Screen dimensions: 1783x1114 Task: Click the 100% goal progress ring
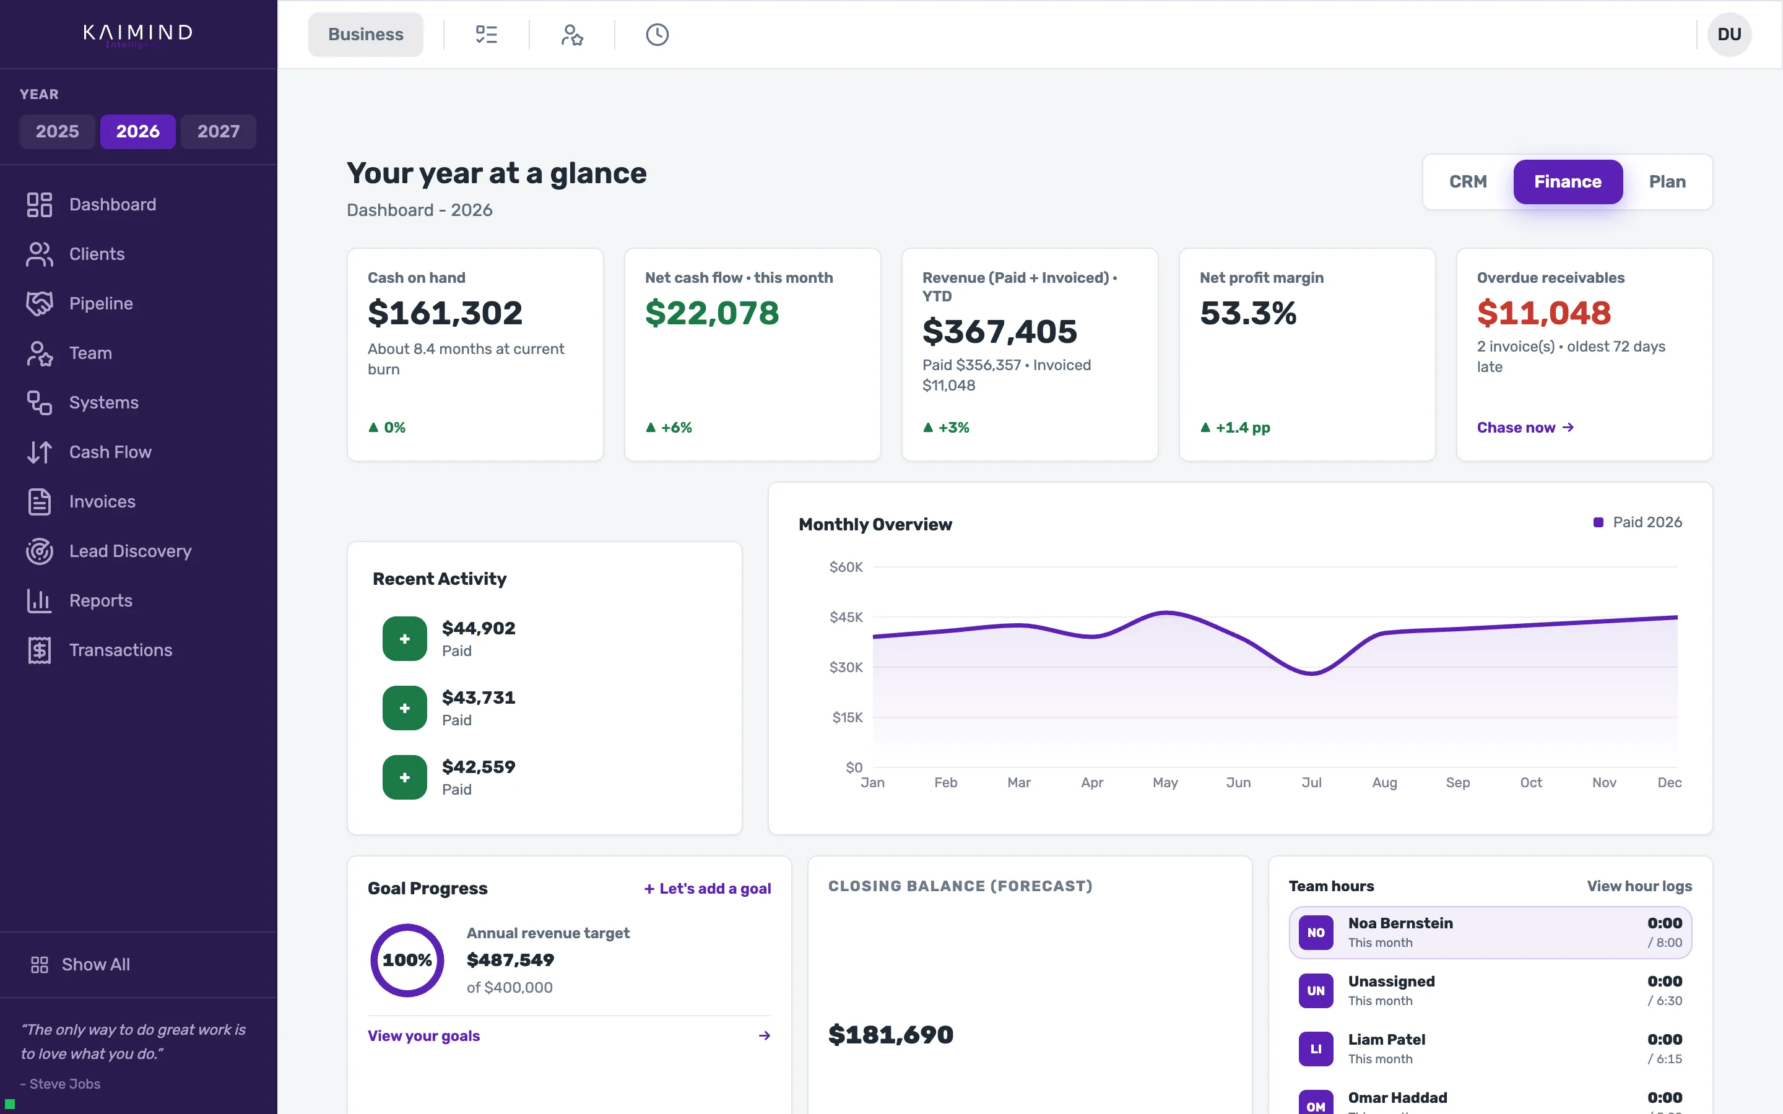click(407, 960)
